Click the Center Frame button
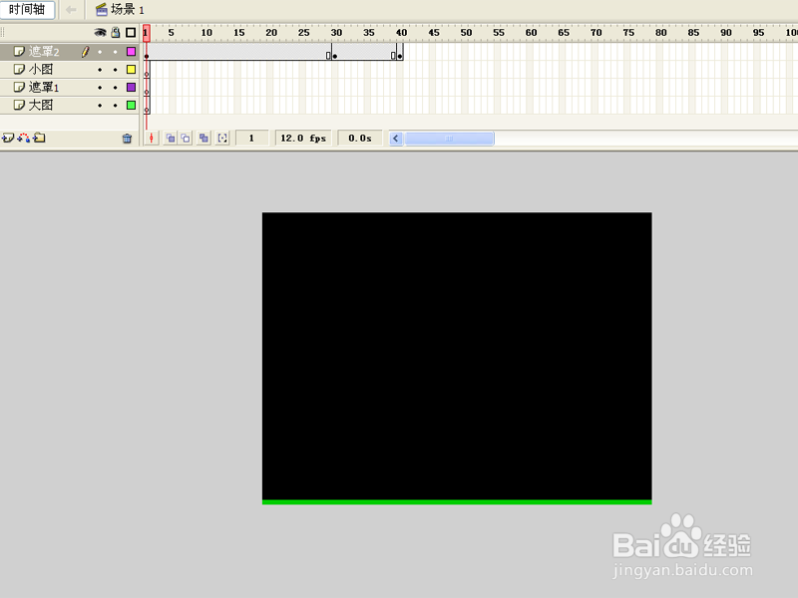The height and width of the screenshot is (598, 798). (x=152, y=138)
